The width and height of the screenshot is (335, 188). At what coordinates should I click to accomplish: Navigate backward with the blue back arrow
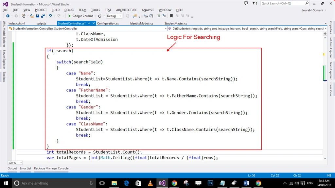(8, 16)
